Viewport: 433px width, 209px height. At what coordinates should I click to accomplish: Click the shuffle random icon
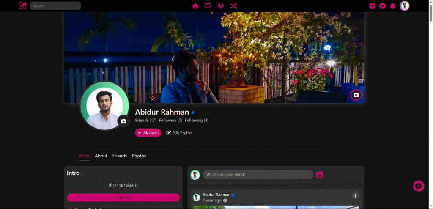233,6
